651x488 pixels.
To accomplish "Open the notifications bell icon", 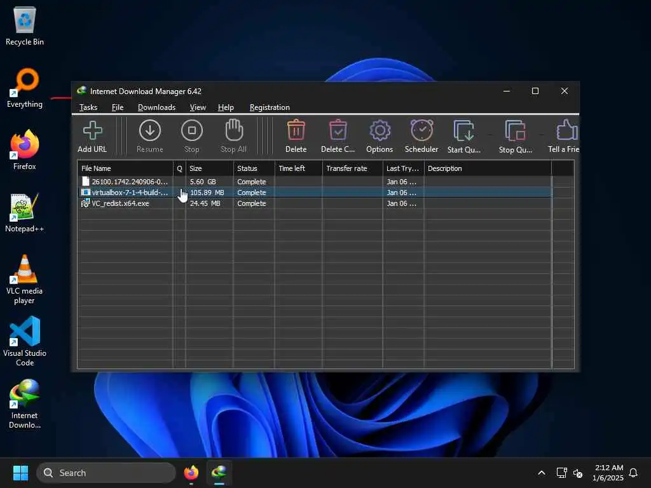I will (x=634, y=473).
